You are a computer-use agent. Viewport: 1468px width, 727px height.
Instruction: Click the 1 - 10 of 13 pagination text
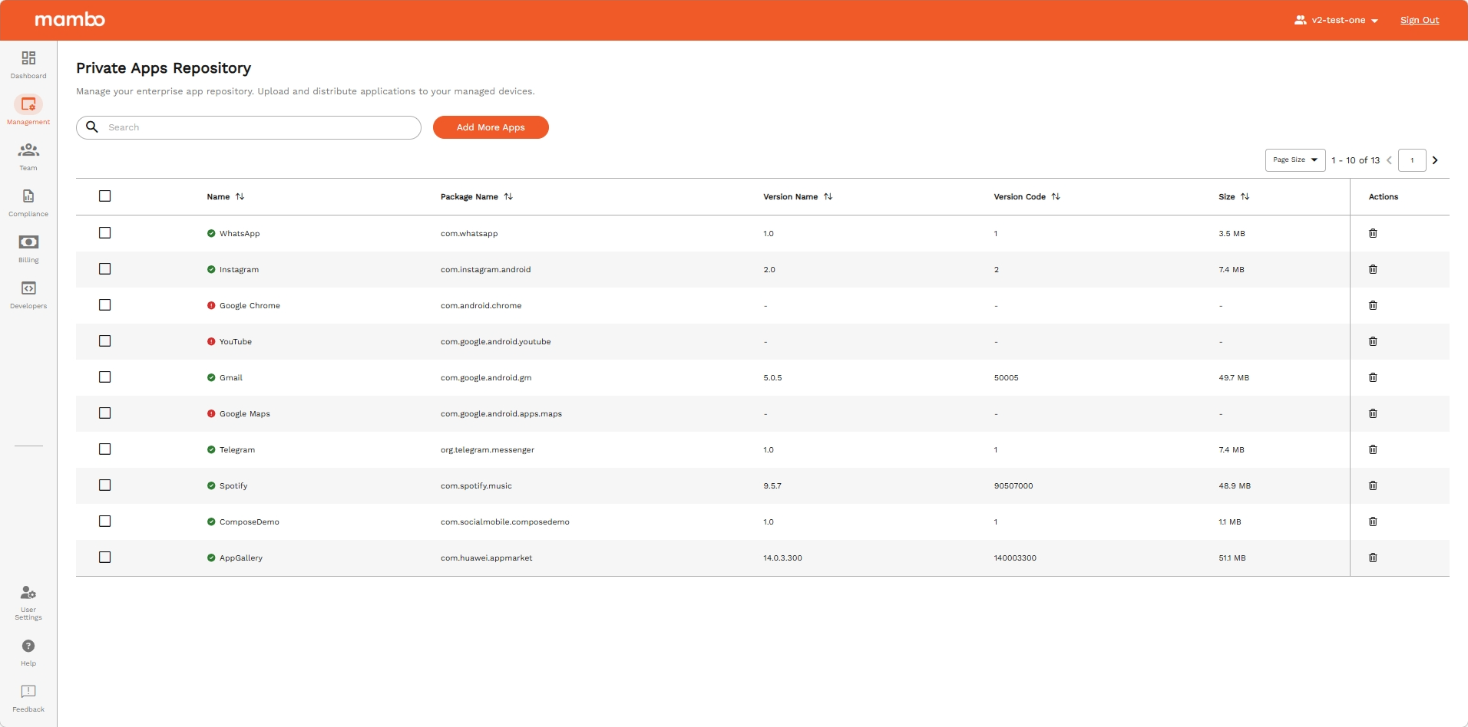pyautogui.click(x=1355, y=160)
